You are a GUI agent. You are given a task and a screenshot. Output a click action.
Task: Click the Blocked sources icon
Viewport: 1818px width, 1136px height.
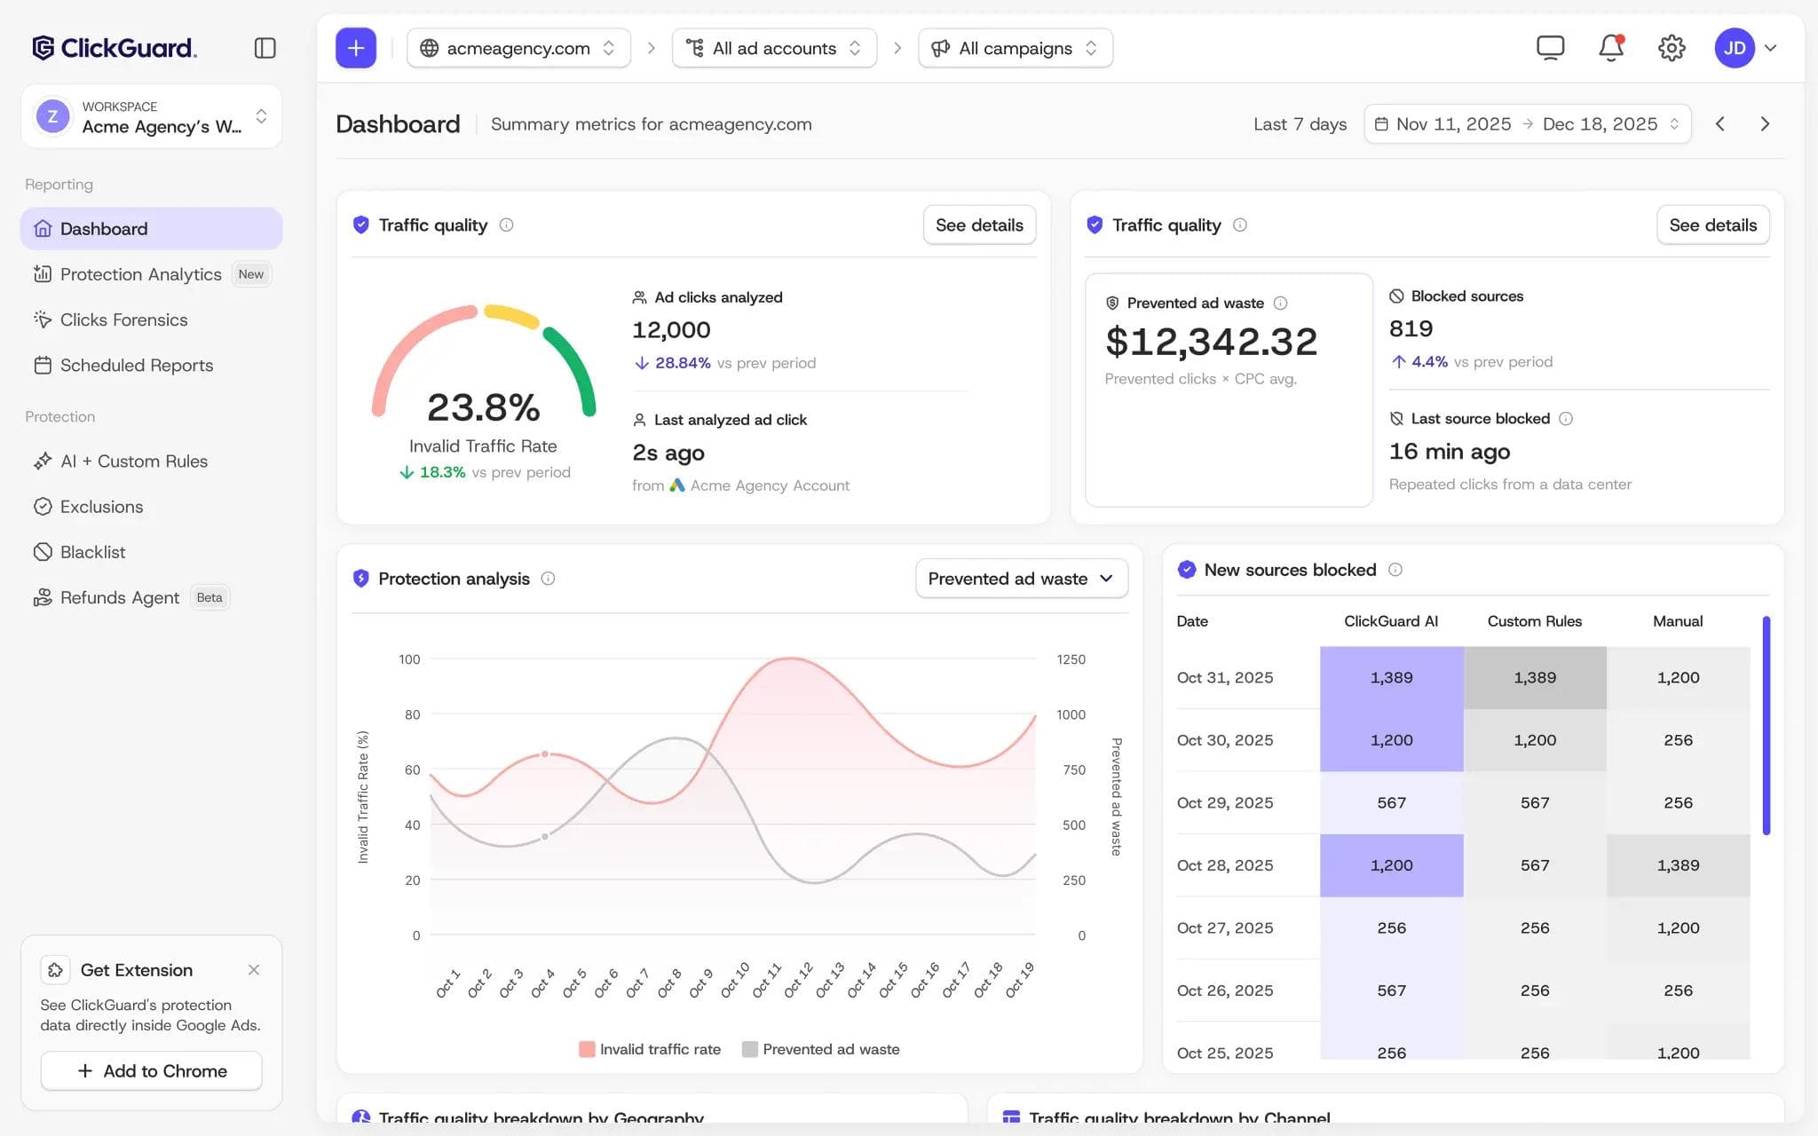coord(1396,296)
